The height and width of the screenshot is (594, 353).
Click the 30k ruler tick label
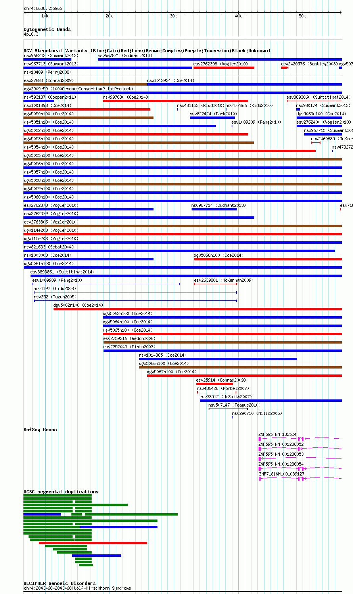(173, 16)
